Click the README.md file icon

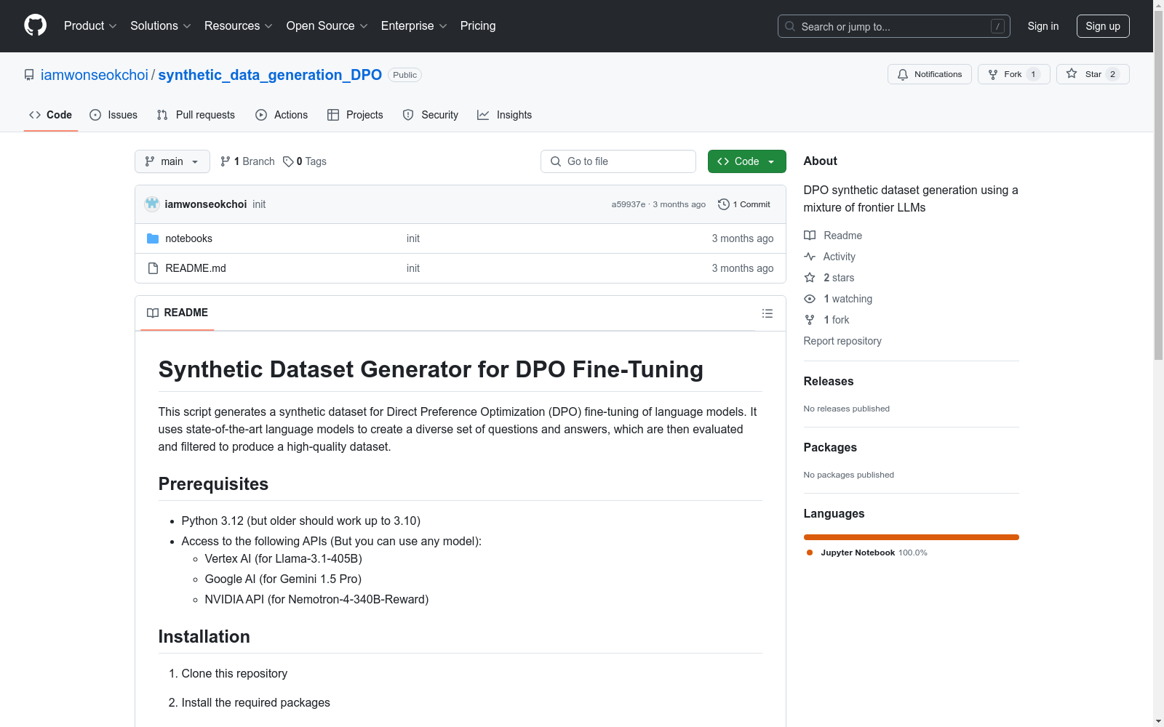click(x=153, y=268)
